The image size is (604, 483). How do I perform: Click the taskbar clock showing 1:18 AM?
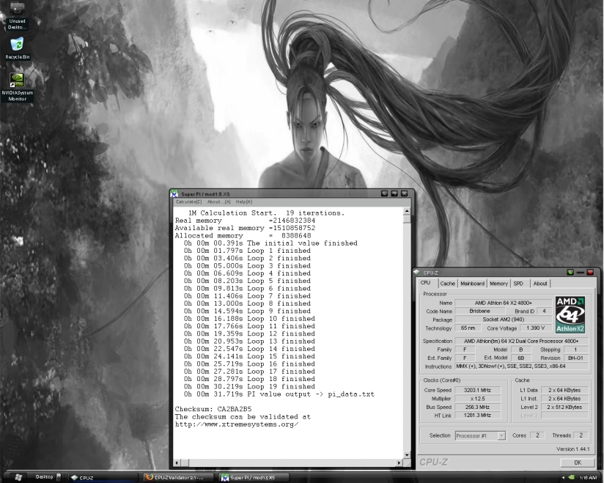tap(588, 478)
